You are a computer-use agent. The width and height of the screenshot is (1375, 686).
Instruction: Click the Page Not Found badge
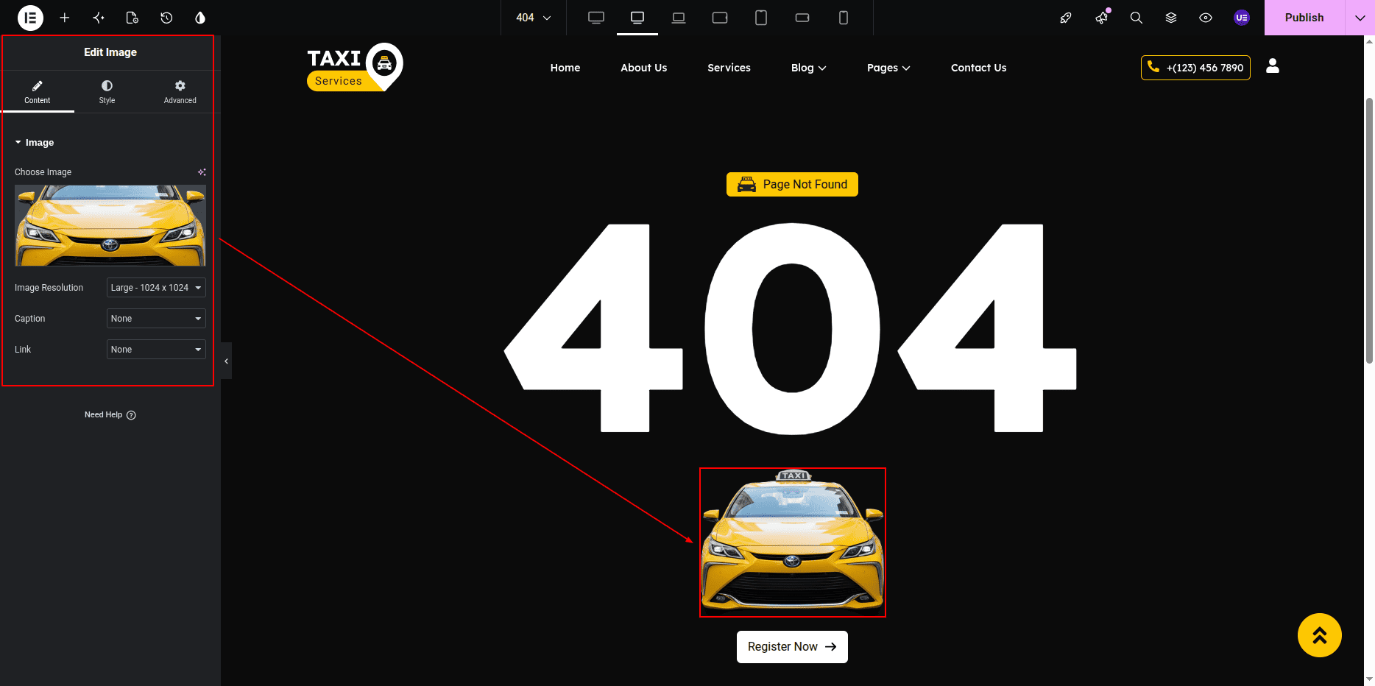tap(792, 184)
